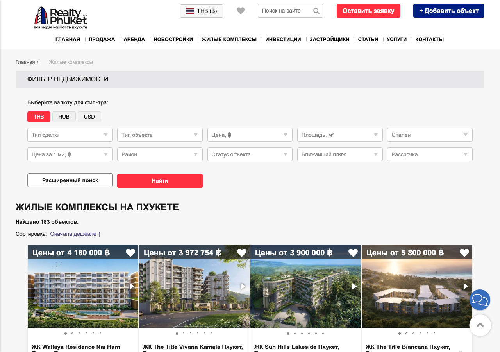
Task: Expand the Спален dropdown
Action: (430, 135)
